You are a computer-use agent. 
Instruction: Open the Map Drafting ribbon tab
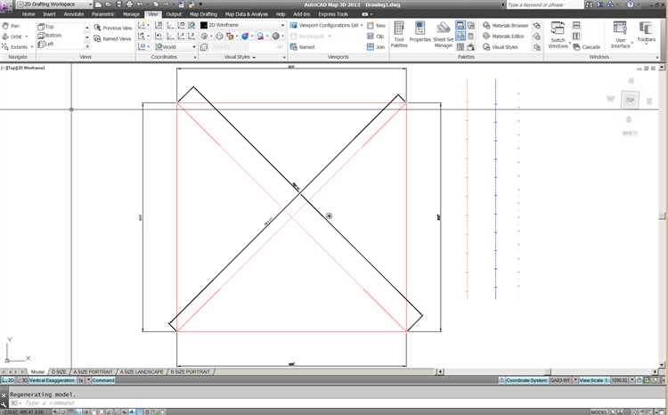point(203,14)
